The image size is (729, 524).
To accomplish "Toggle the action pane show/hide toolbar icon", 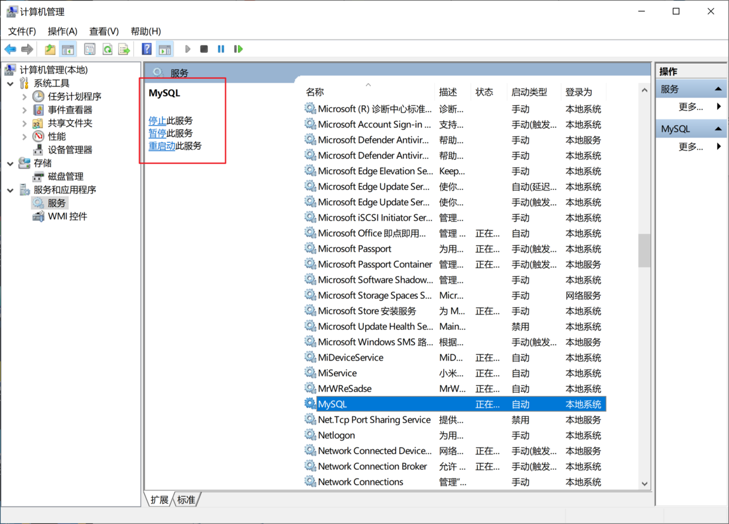I will [x=165, y=49].
